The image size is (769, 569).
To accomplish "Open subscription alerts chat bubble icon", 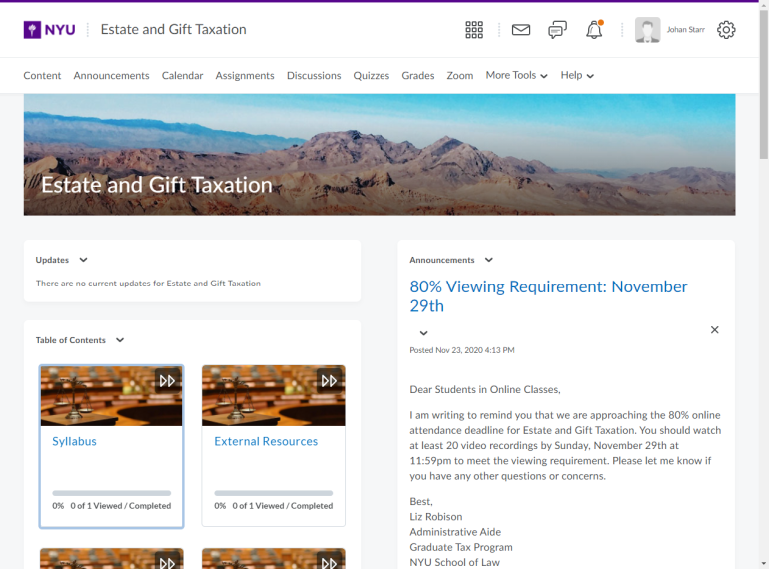I will tap(557, 30).
